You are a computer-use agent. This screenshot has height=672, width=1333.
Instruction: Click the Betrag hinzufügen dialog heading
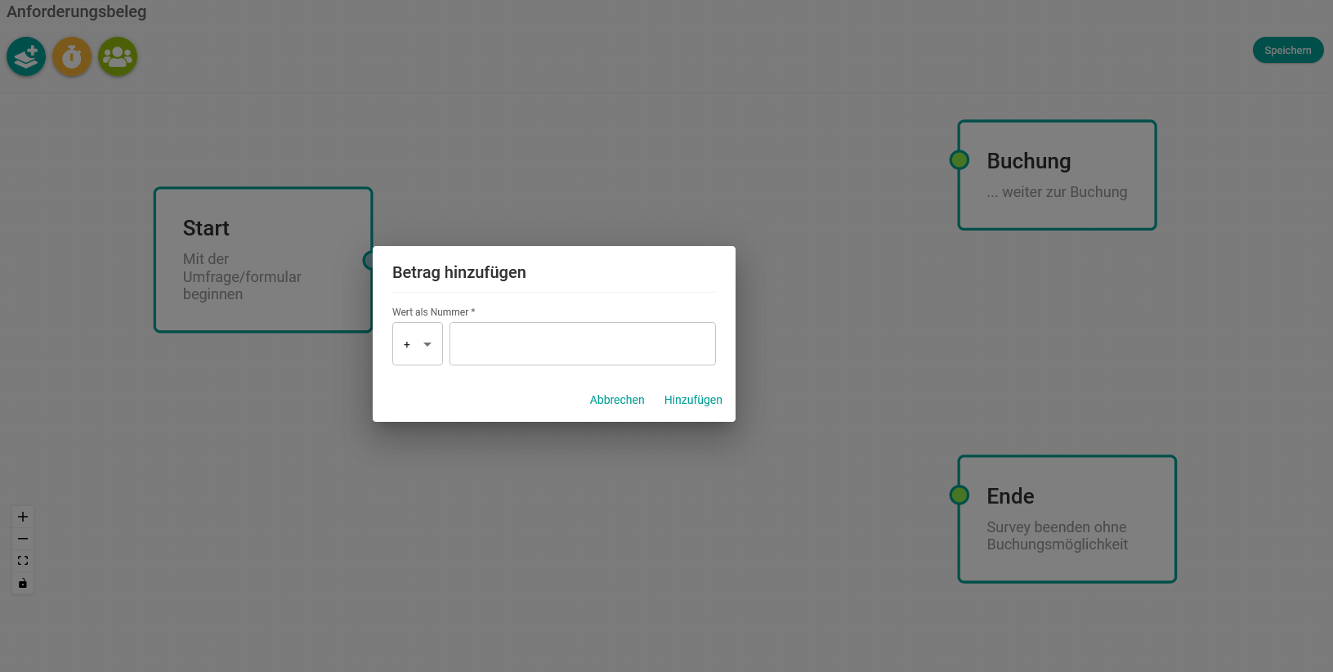pyautogui.click(x=459, y=273)
